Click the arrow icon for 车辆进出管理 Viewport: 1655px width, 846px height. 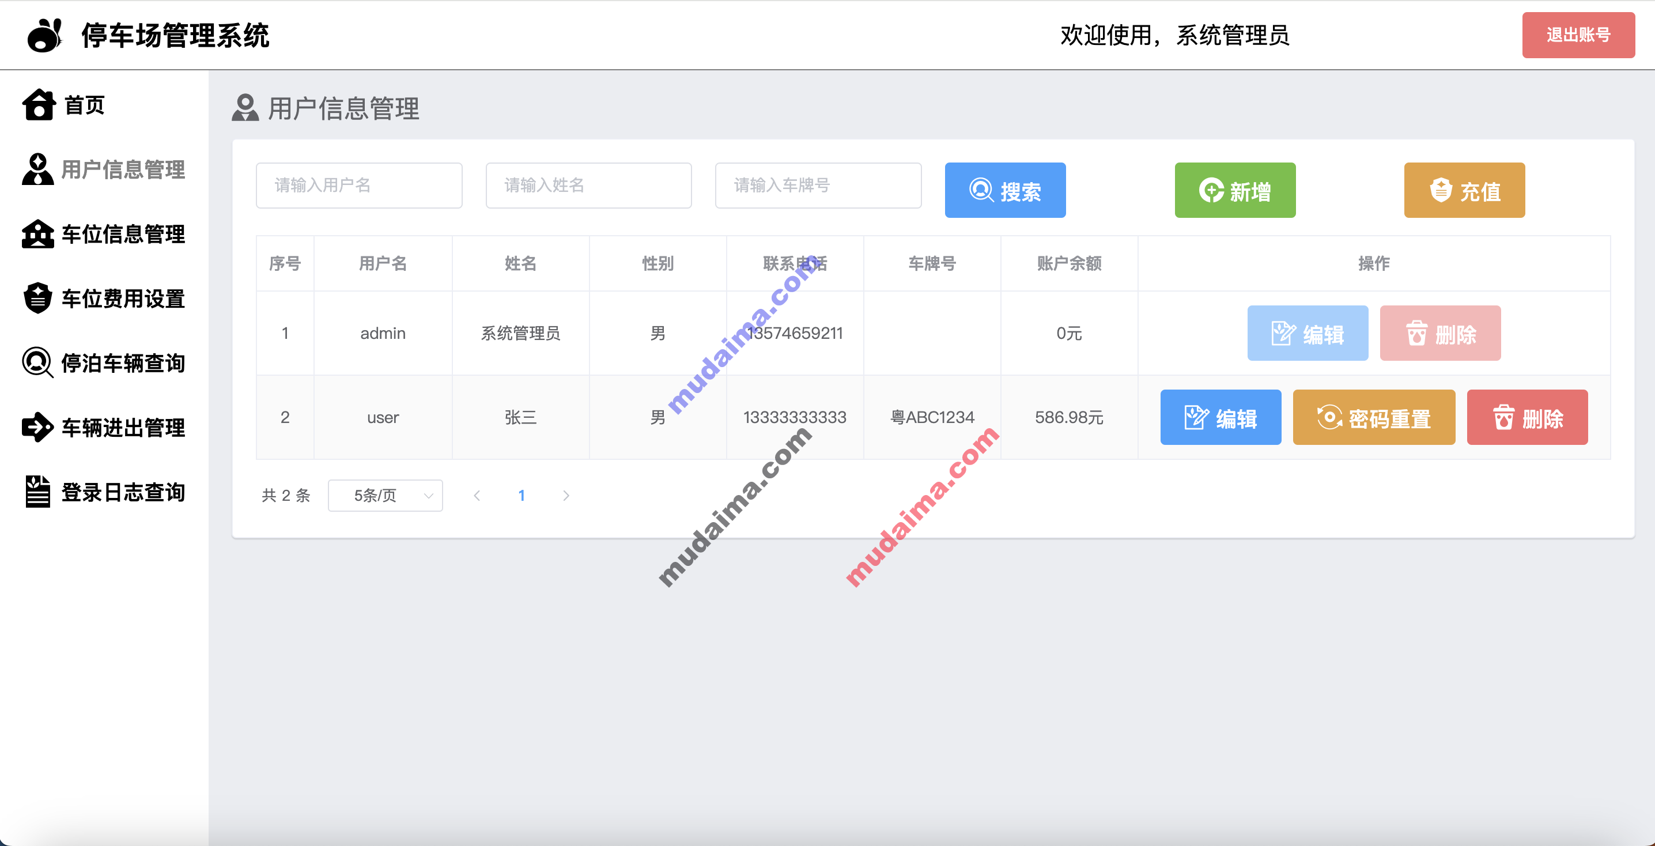tap(38, 427)
